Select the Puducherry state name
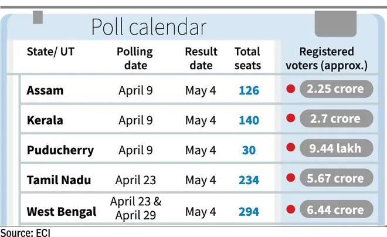387x237 pixels. (x=60, y=150)
